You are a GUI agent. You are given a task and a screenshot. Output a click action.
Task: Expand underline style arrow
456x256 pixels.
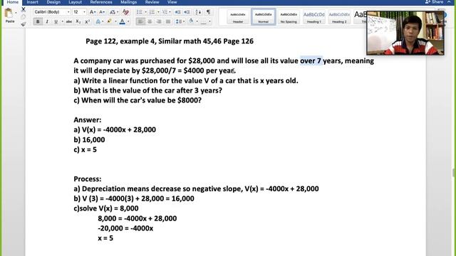(x=62, y=21)
